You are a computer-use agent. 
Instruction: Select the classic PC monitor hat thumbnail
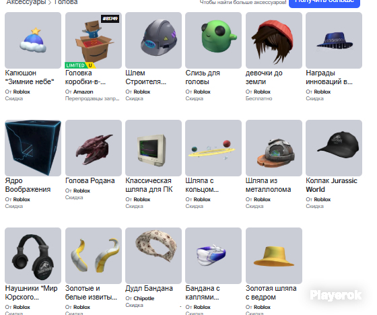tap(153, 148)
